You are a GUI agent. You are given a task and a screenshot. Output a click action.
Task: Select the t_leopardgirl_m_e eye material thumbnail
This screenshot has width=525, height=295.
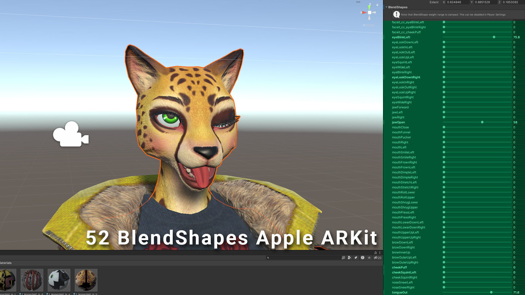coord(59,280)
